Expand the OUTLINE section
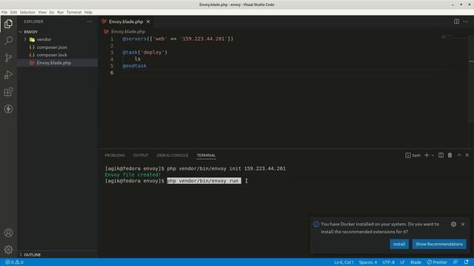The height and width of the screenshot is (266, 474). tap(58, 255)
